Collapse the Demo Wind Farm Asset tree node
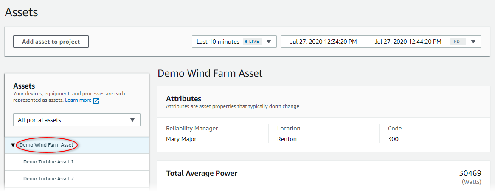 pos(13,145)
